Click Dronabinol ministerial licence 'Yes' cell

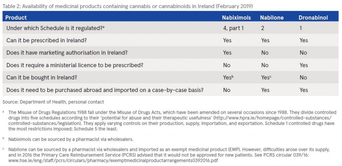pyautogui.click(x=303, y=65)
